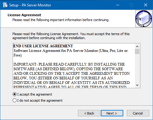
Task: Cancel the installation
Action: point(138,113)
